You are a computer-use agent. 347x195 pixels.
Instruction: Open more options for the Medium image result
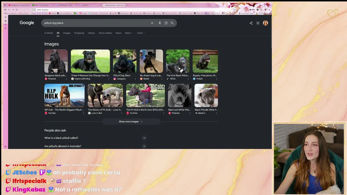coord(217,113)
